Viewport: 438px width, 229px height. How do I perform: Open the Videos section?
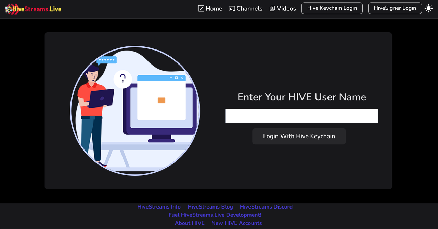coord(283,9)
